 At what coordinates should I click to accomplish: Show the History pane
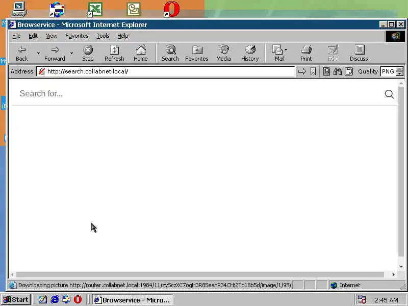250,54
